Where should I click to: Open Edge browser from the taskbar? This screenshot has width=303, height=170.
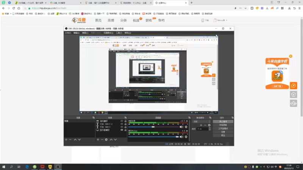tap(27, 167)
